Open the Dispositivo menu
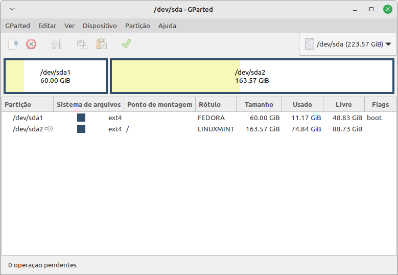Screen dimensions: 398x275 tap(100, 26)
